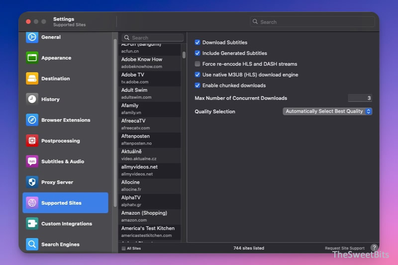Select the Supported Sites globe icon
The height and width of the screenshot is (265, 398).
click(32, 203)
